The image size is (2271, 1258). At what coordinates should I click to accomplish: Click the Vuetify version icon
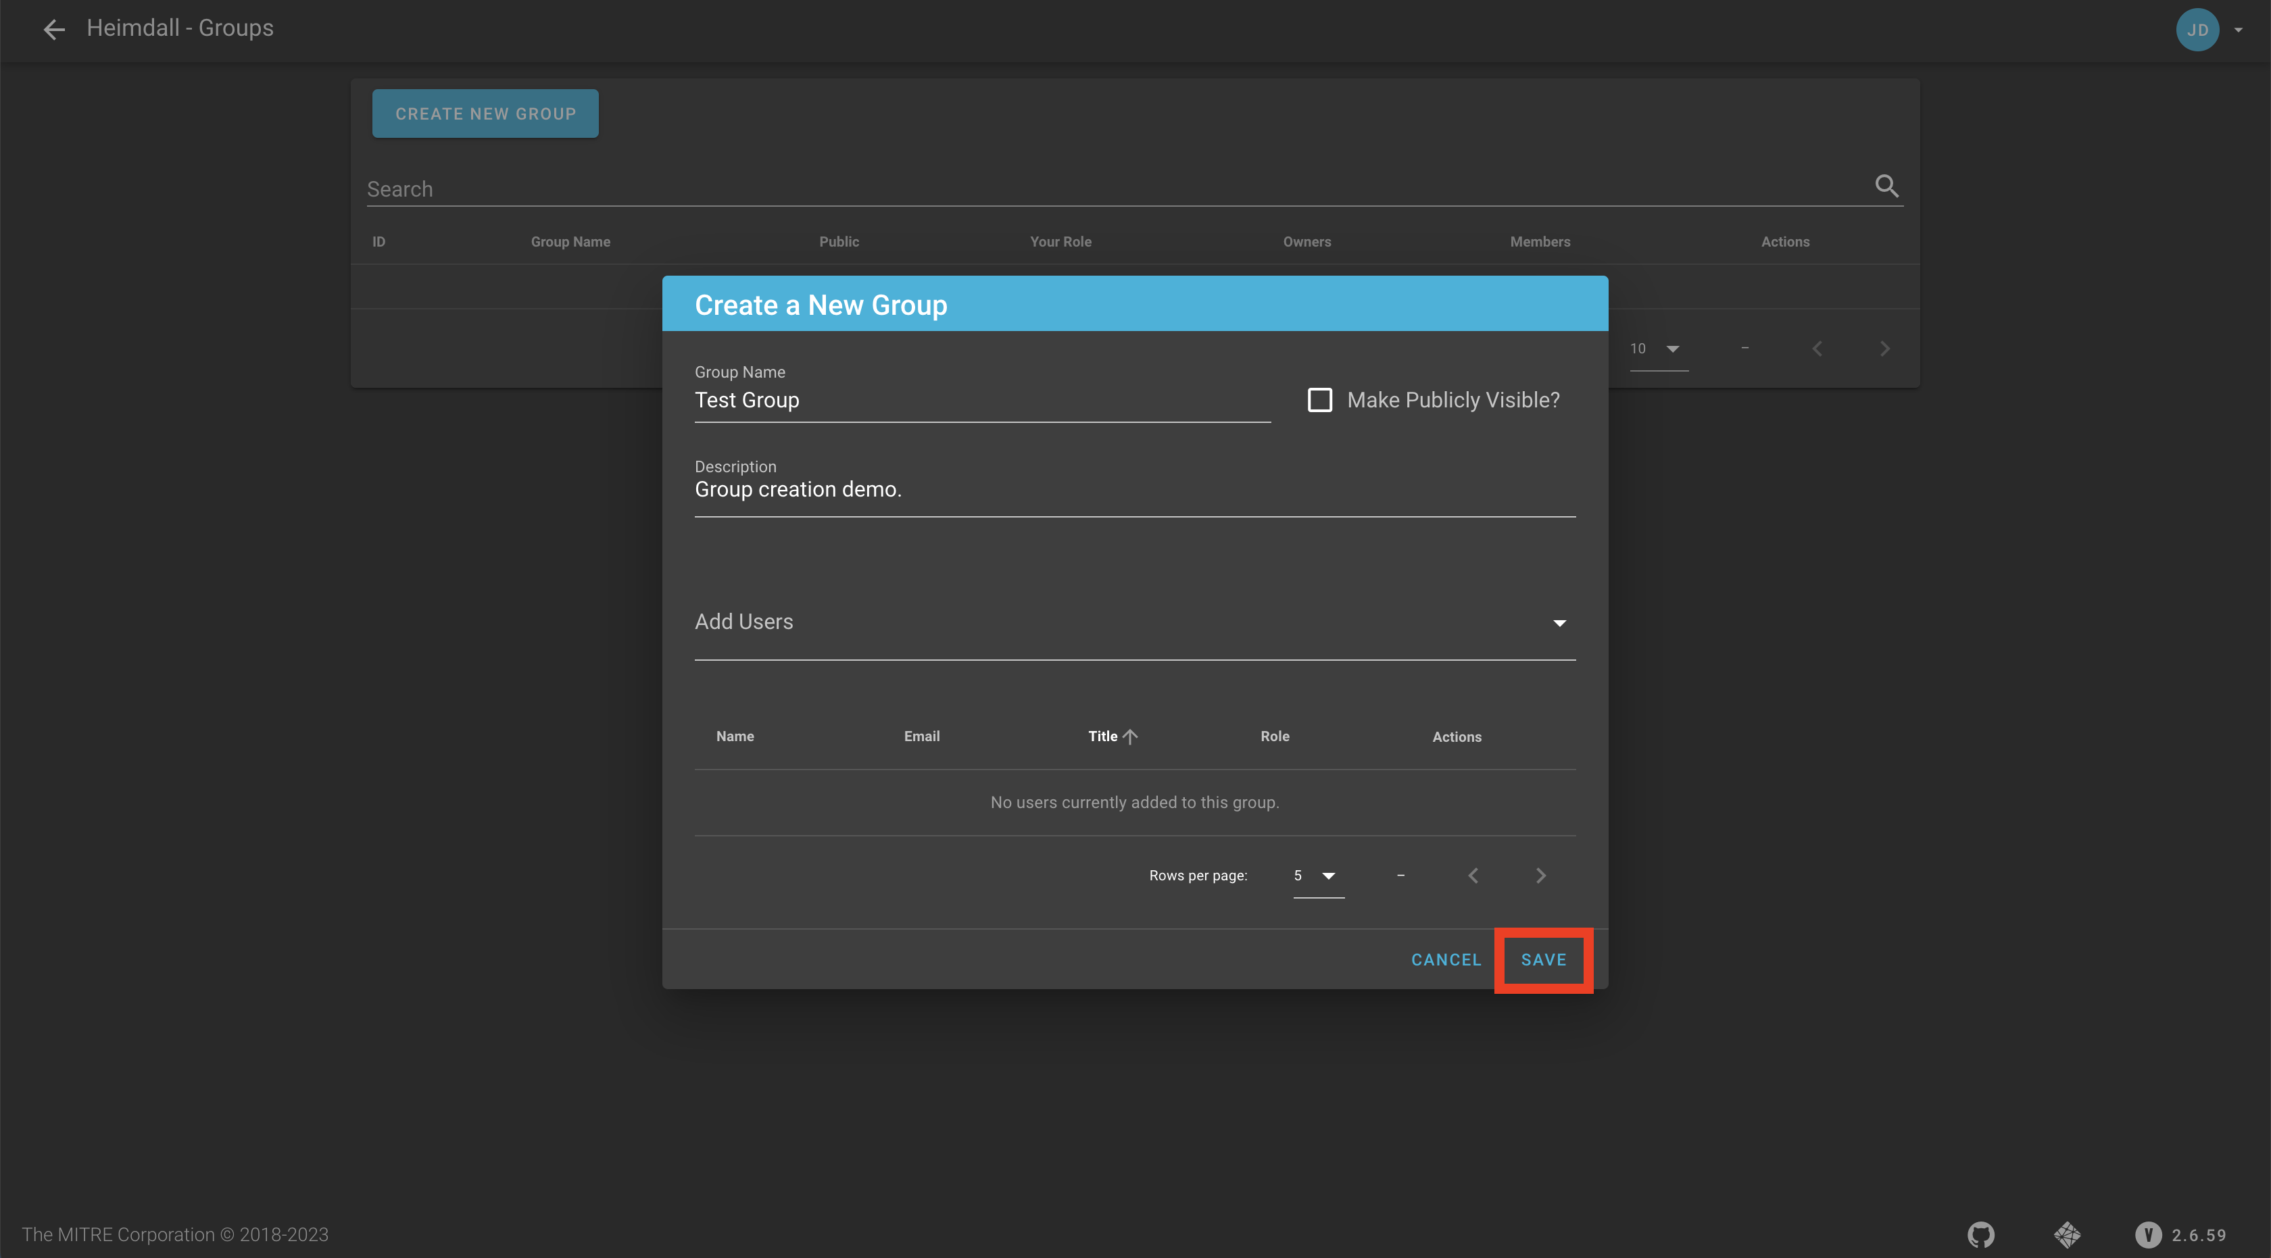tap(2147, 1234)
